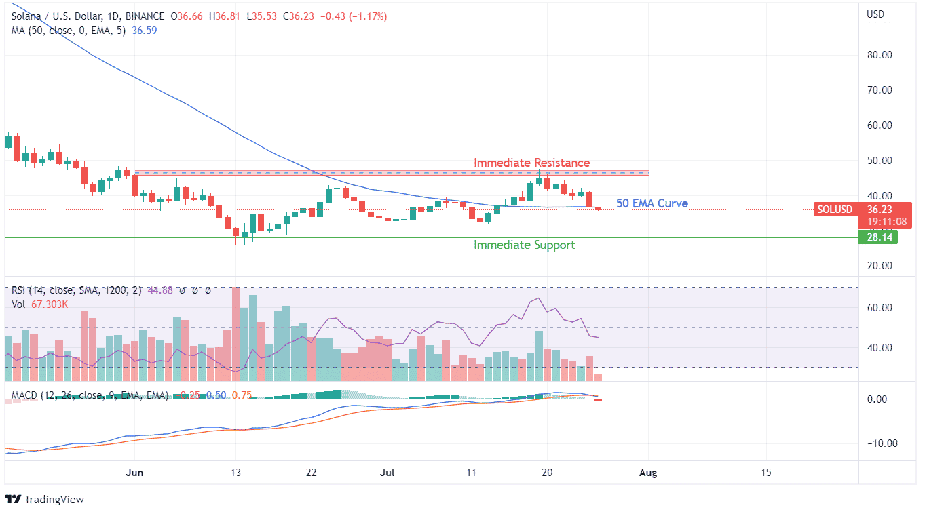
Task: Click the date label 22 on time axis
Action: [x=312, y=472]
